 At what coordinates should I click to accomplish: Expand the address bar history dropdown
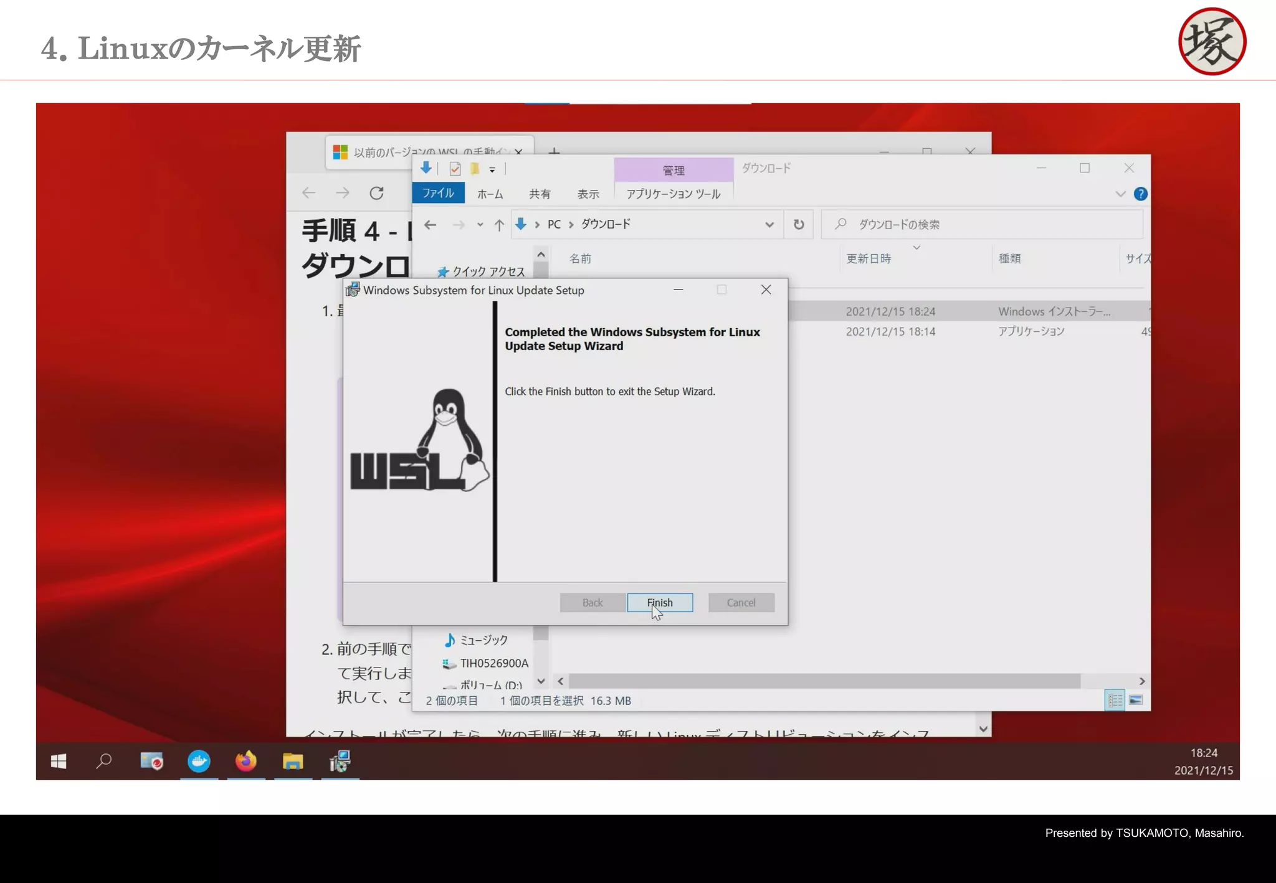(769, 225)
